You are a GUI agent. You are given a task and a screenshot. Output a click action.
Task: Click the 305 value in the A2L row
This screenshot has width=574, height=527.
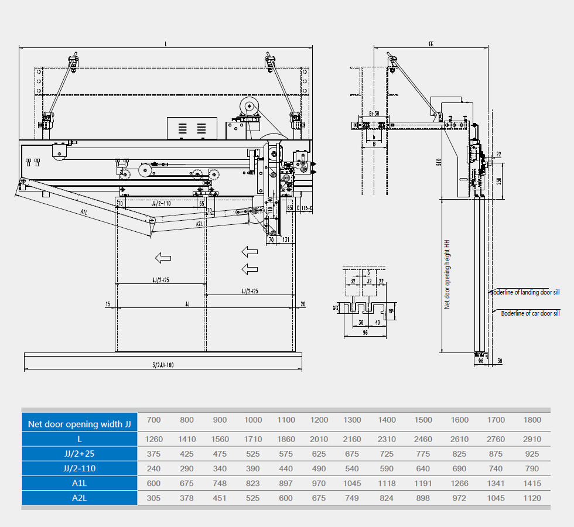(153, 498)
